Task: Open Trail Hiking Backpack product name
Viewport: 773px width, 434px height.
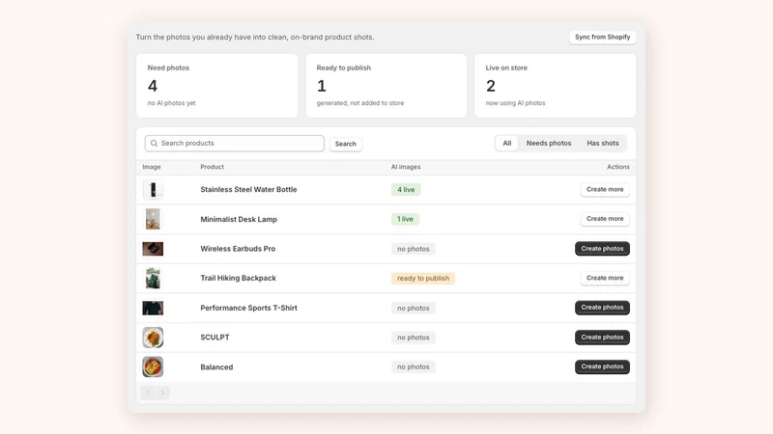Action: coord(238,278)
